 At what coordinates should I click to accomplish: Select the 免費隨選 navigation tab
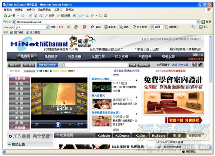pos(51,57)
